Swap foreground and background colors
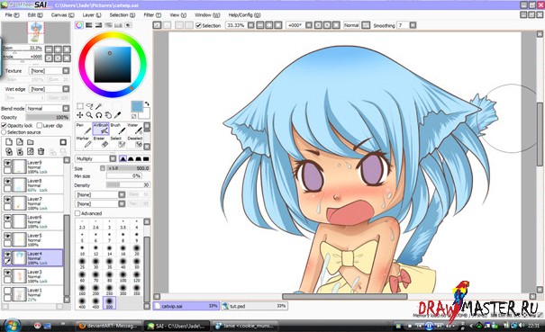 [x=147, y=103]
